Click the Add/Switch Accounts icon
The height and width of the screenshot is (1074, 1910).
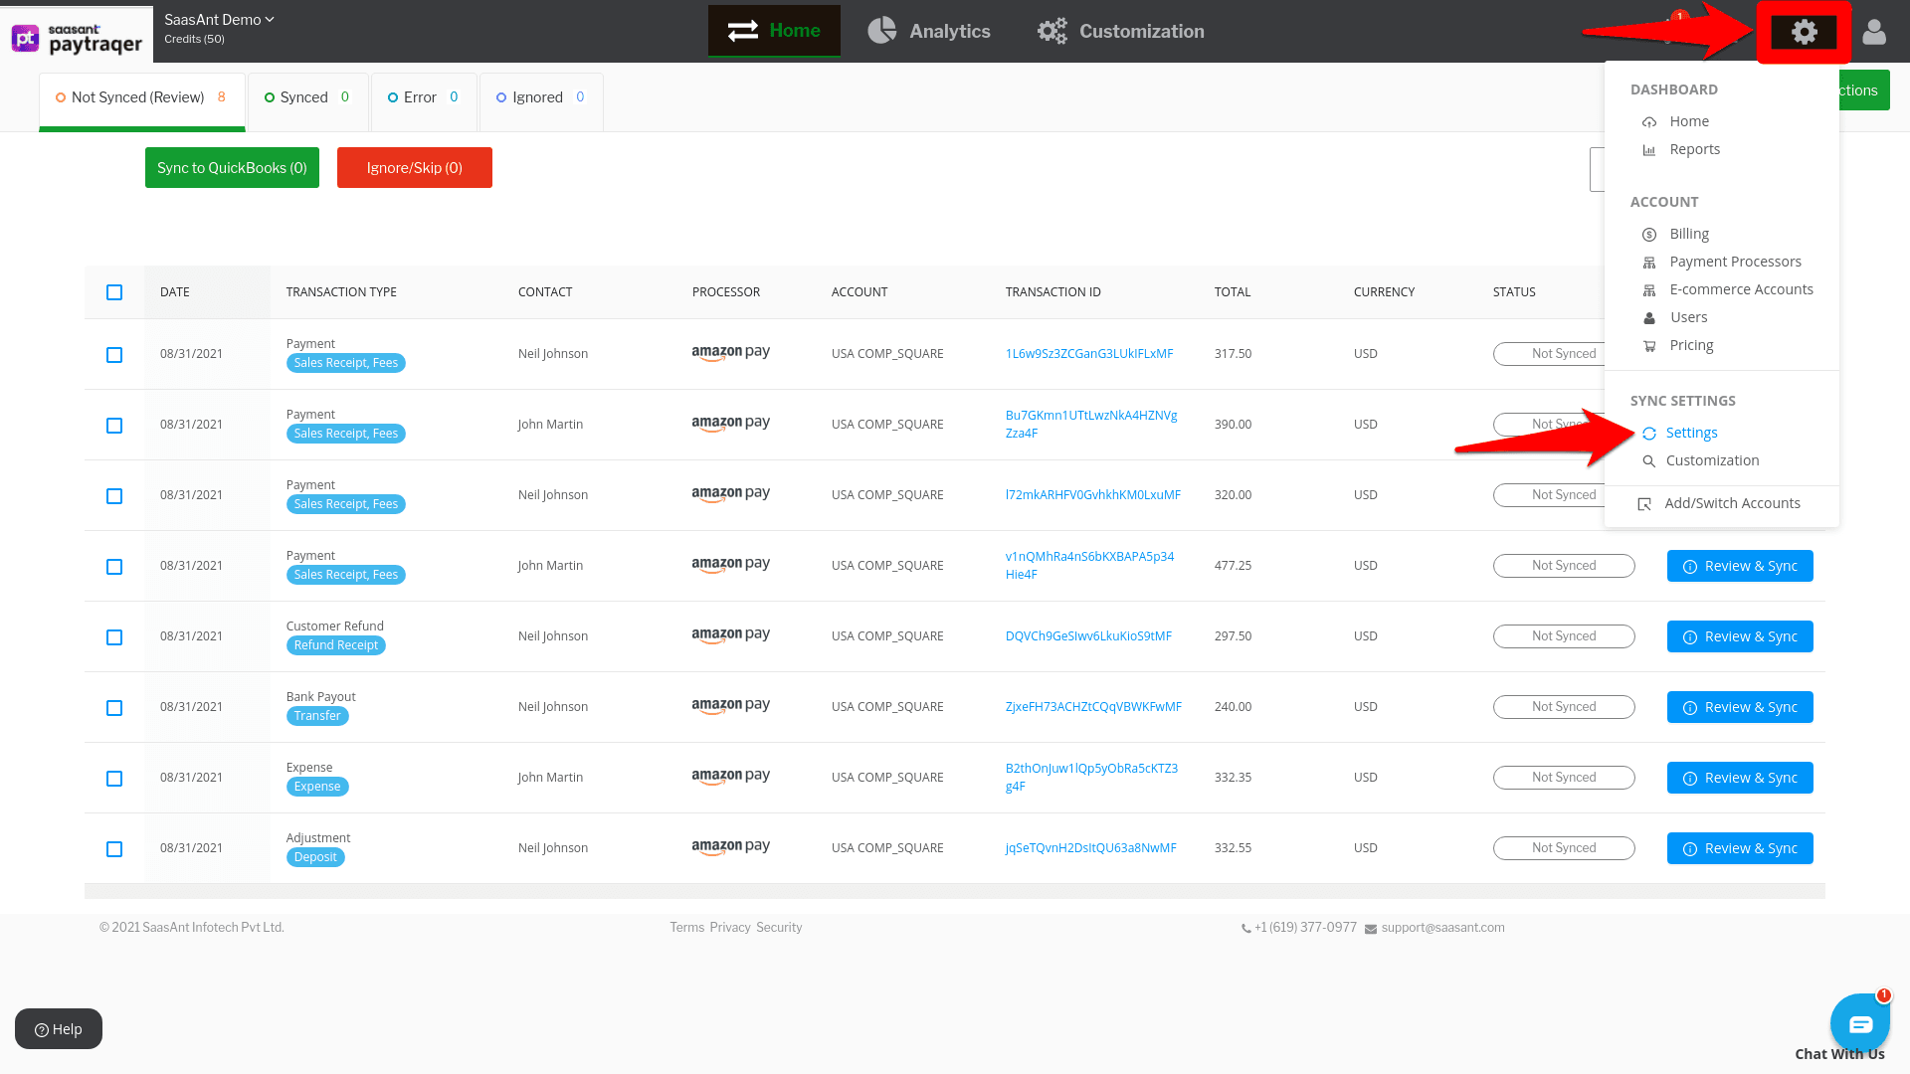point(1644,504)
